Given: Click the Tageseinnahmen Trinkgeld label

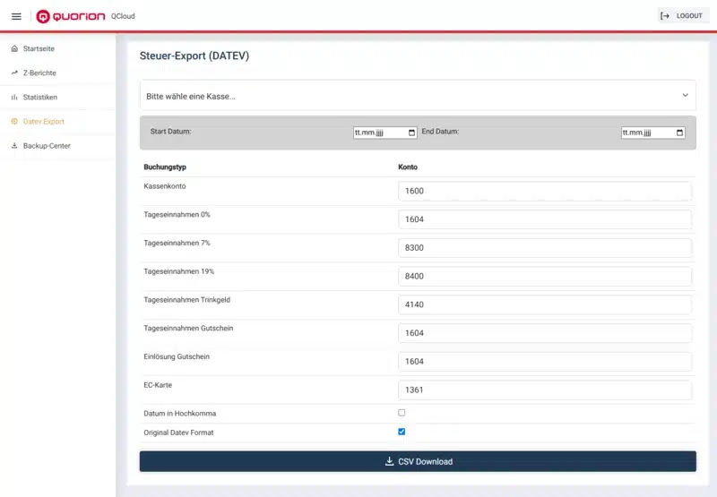Looking at the screenshot, I should click(187, 300).
